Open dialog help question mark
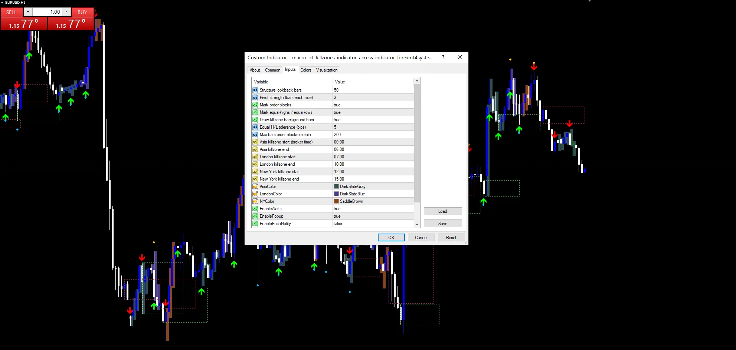 click(443, 57)
